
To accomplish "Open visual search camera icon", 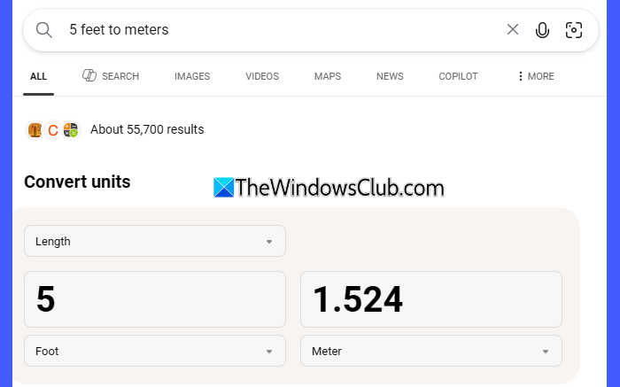I will [573, 30].
